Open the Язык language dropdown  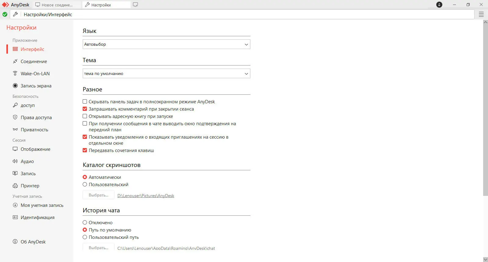point(167,44)
